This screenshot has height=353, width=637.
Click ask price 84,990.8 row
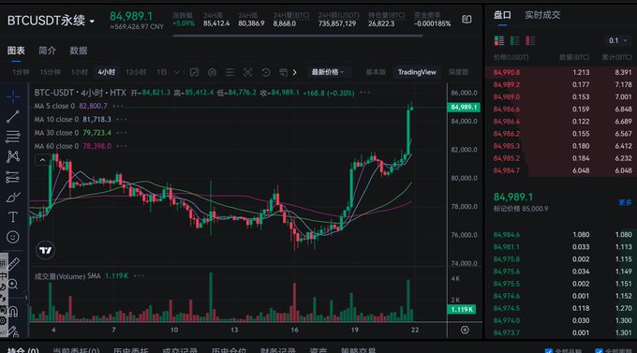561,72
